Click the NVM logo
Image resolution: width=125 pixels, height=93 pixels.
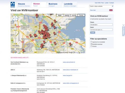pyautogui.click(x=13, y=5)
